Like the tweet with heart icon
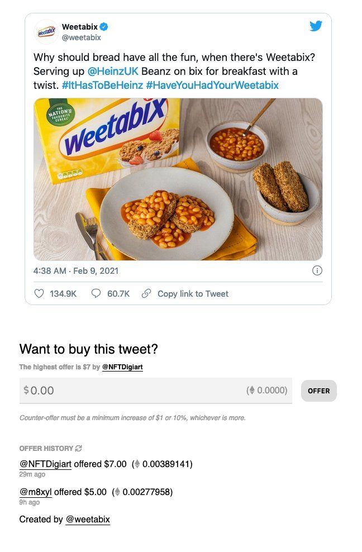This screenshot has width=362, height=552. [39, 293]
